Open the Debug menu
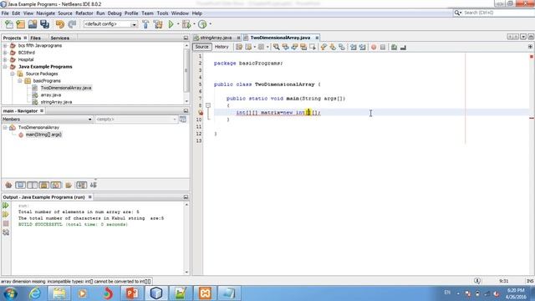 coord(115,13)
